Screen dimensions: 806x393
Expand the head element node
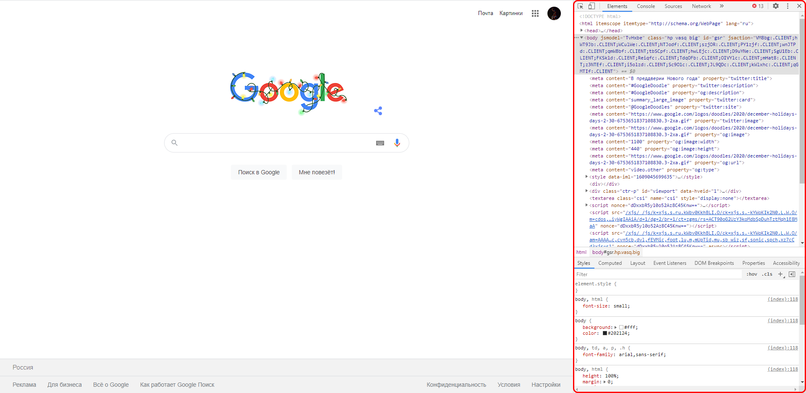point(581,31)
